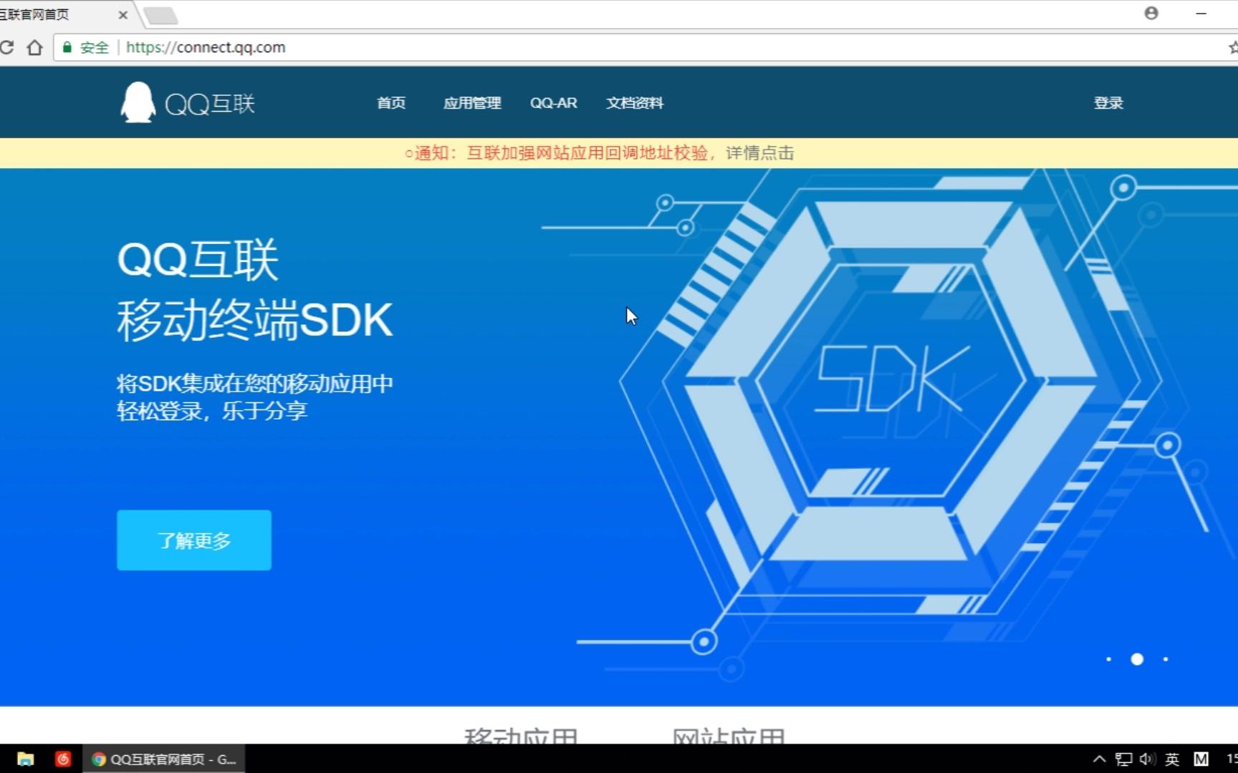This screenshot has height=773, width=1238.
Task: Click the QQ penguin logo
Action: click(x=139, y=102)
